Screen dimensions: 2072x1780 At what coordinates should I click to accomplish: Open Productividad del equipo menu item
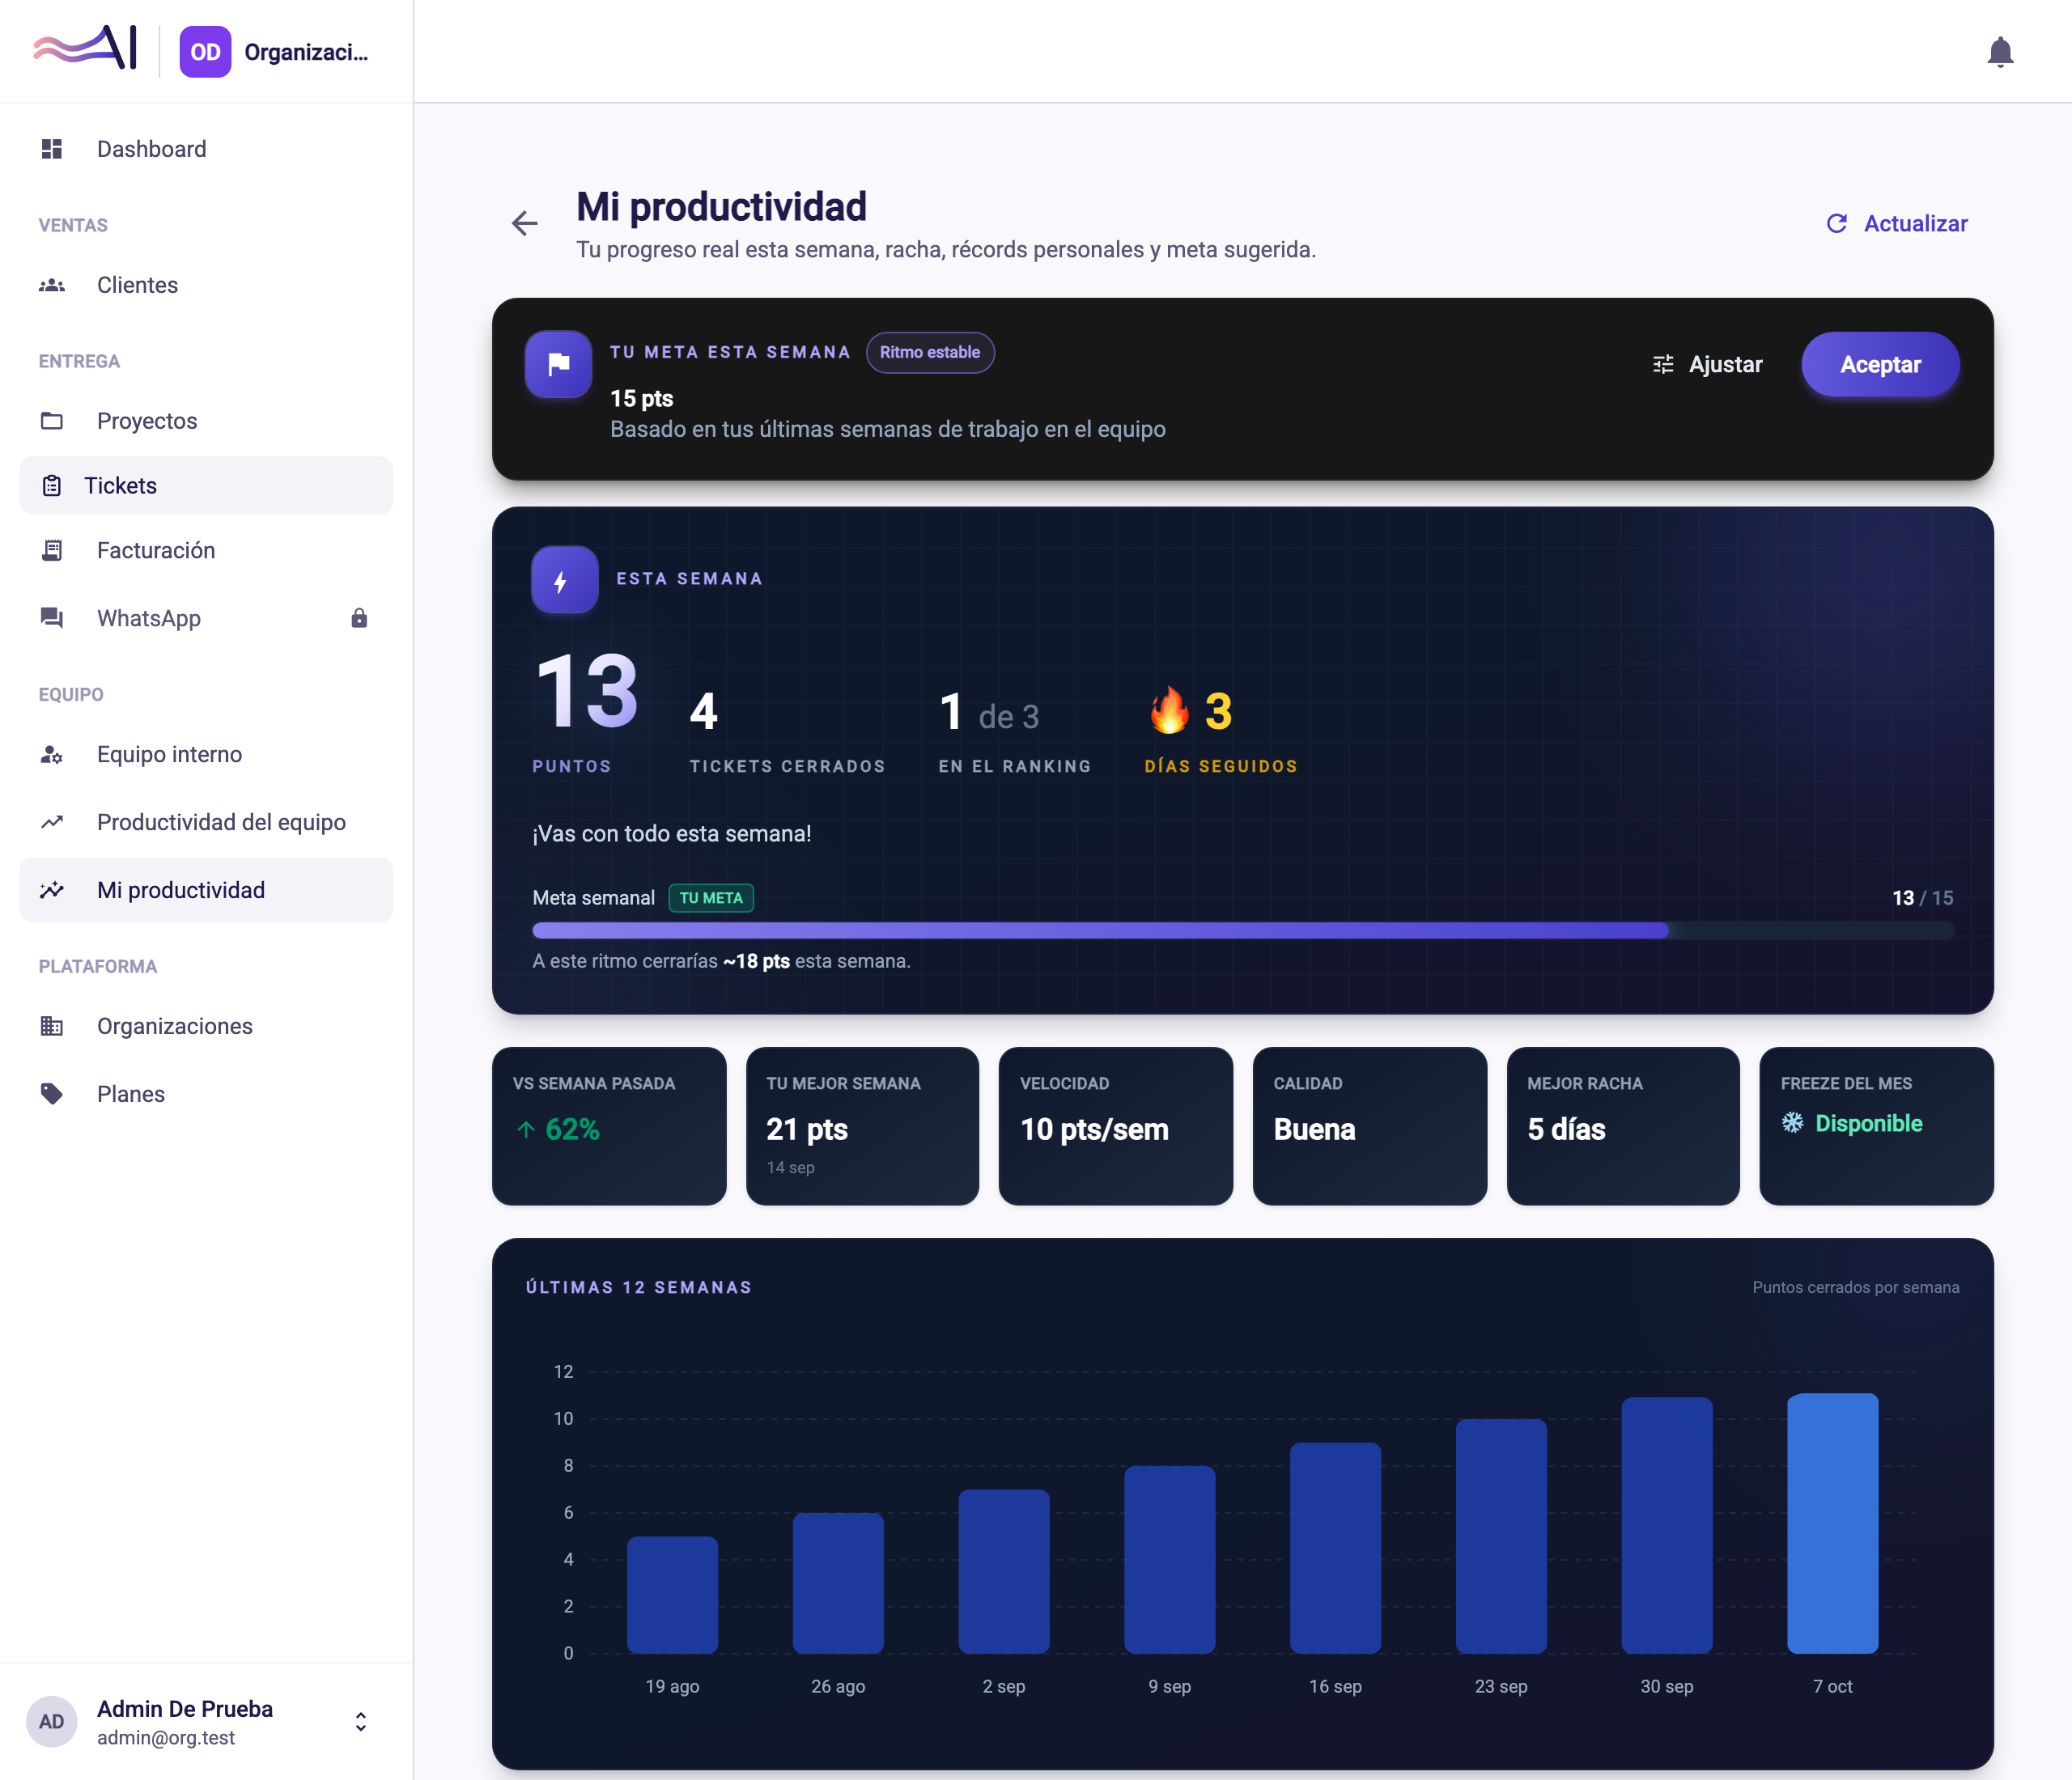pos(206,823)
